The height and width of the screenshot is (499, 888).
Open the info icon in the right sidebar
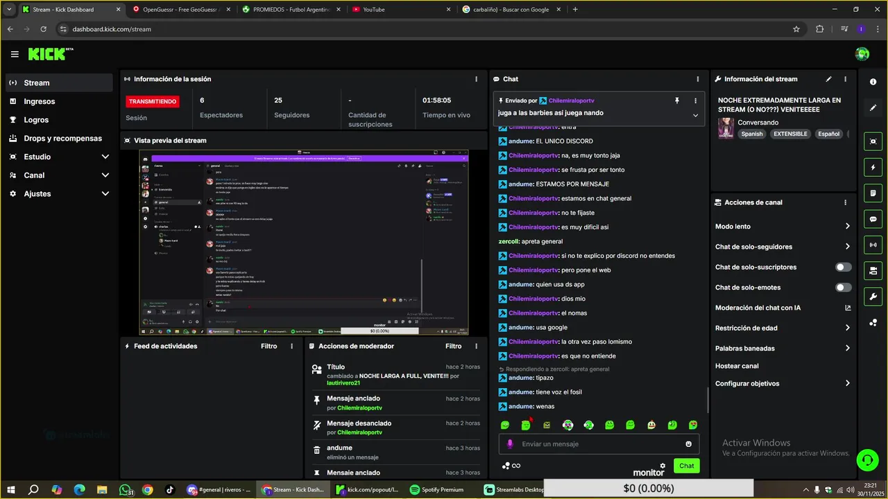[x=873, y=82]
